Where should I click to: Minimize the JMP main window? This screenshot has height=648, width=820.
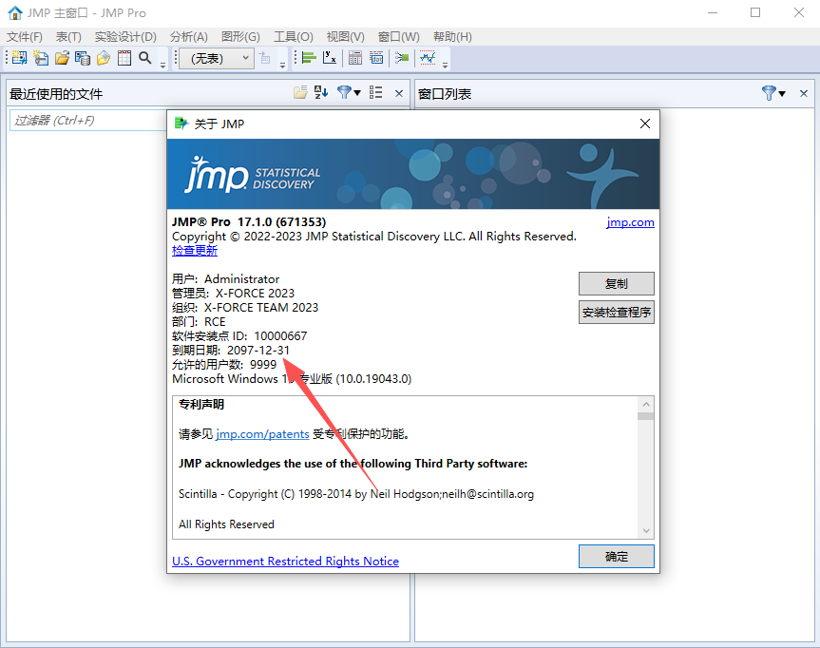(x=713, y=12)
